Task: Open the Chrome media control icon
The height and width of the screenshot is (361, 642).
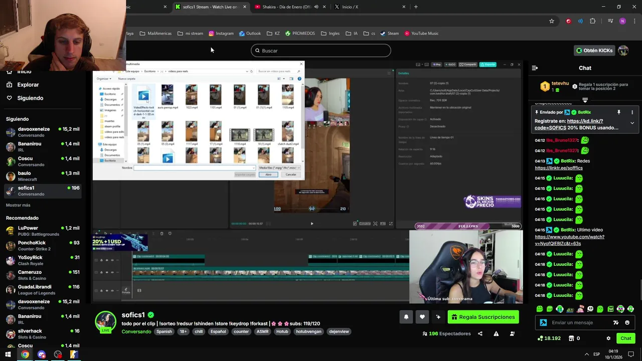Action: pyautogui.click(x=610, y=21)
